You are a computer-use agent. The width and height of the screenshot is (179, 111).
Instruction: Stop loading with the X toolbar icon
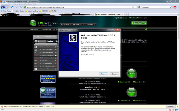point(17,7)
